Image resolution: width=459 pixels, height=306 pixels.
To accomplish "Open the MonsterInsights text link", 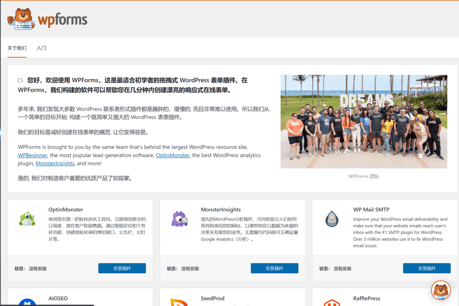I will click(x=55, y=163).
